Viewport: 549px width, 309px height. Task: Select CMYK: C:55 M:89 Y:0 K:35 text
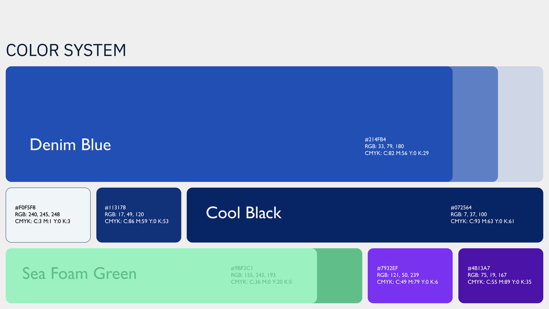[x=499, y=282]
